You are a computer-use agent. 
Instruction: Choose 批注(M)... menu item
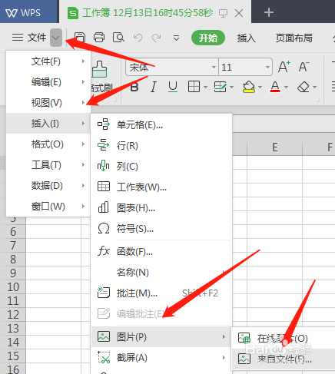(x=161, y=293)
